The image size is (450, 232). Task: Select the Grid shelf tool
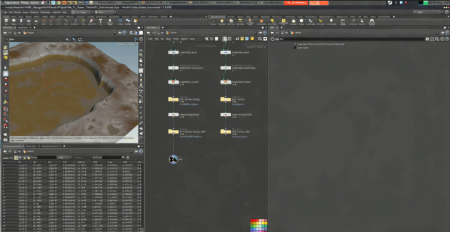[x=36, y=22]
